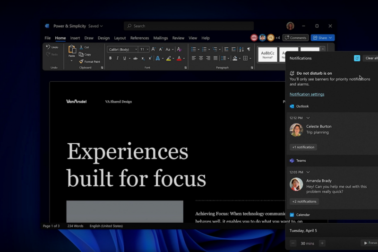The image size is (378, 252).
Task: Click the bulleted list icon
Action: (x=194, y=49)
